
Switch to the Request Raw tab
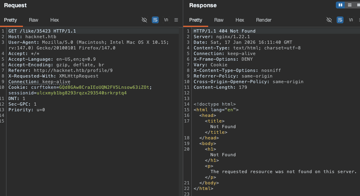[x=34, y=20]
